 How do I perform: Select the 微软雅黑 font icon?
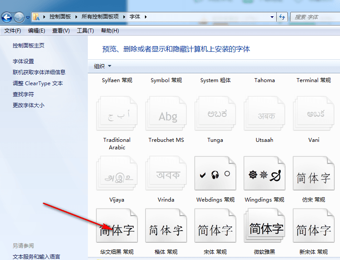[x=264, y=227]
